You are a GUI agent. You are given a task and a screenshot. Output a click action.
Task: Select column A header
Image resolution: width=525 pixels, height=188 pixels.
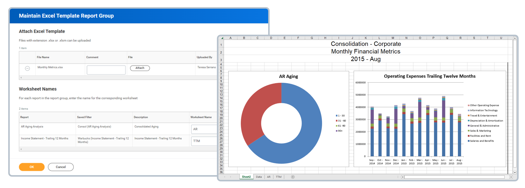pos(231,38)
